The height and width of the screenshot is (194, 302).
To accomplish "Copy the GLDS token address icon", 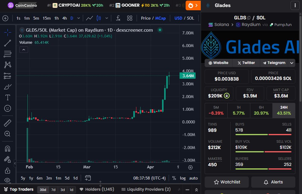I will [249, 18].
